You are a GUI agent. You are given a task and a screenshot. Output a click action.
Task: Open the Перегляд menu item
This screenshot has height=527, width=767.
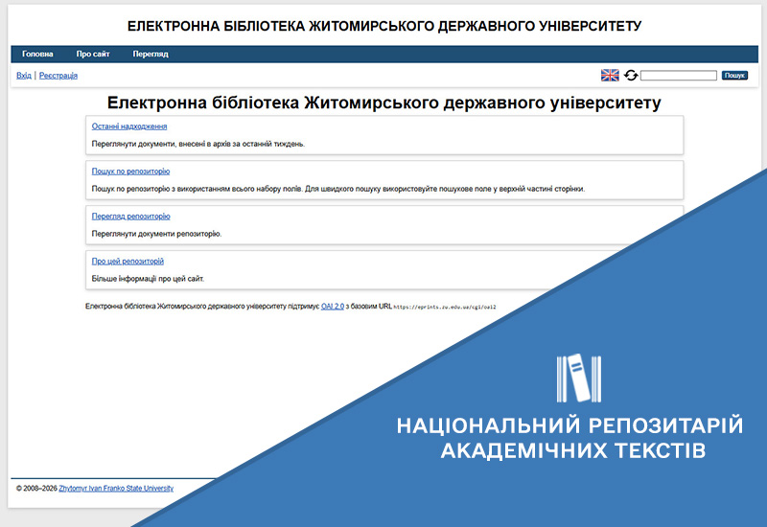[x=151, y=54]
